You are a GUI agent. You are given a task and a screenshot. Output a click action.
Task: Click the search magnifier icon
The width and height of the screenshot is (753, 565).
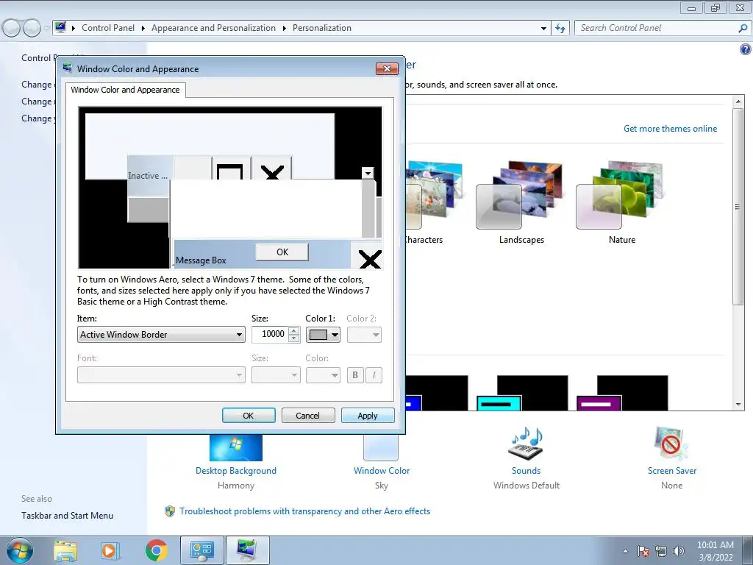click(743, 28)
